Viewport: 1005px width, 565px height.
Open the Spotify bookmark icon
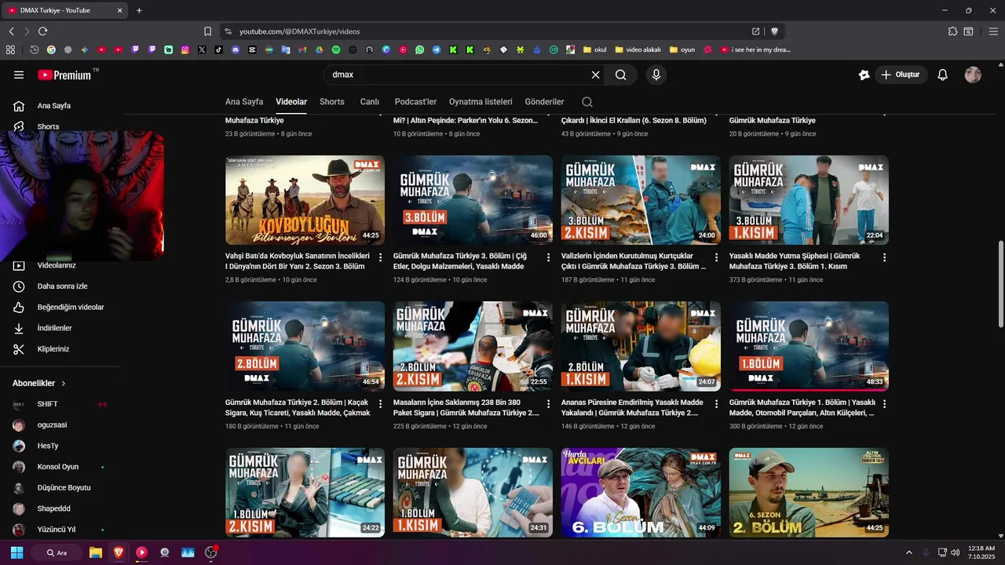pyautogui.click(x=336, y=49)
